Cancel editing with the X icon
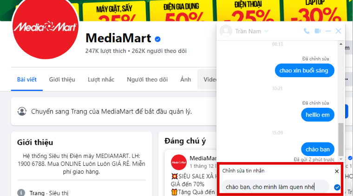The height and width of the screenshot is (196, 353). pyautogui.click(x=337, y=171)
